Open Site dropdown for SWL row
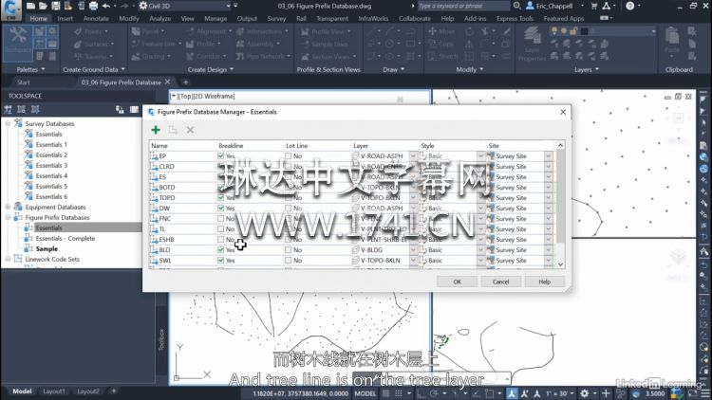This screenshot has height=400, width=712. click(x=549, y=261)
